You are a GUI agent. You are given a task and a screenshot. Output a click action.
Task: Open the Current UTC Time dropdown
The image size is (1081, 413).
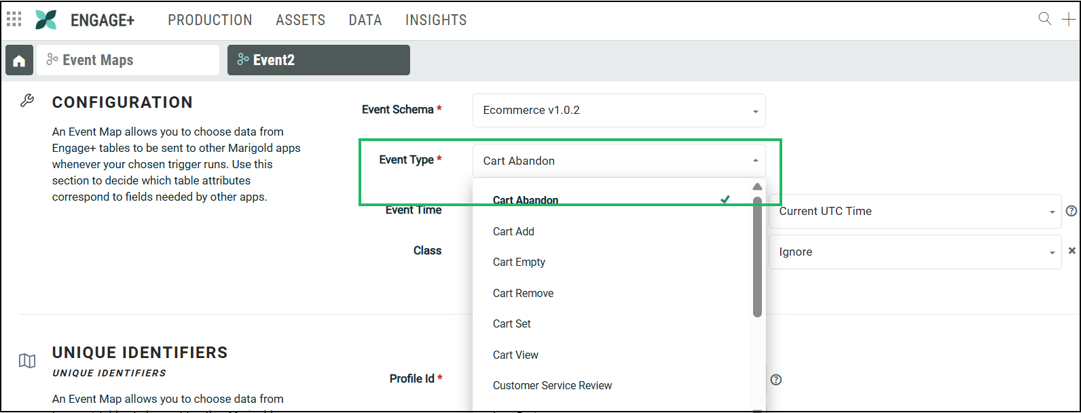[x=914, y=212]
